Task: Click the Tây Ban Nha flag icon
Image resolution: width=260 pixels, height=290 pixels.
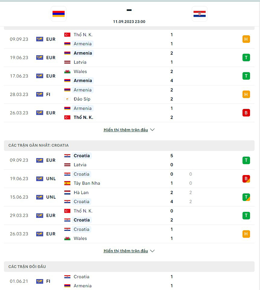Action: [x=67, y=183]
